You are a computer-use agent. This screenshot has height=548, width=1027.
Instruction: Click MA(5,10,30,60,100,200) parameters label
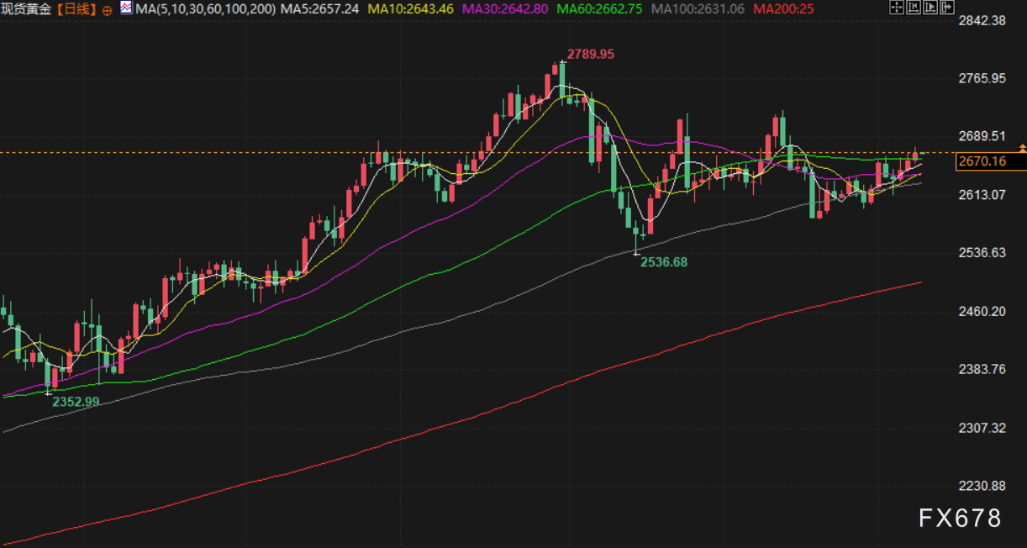tap(205, 9)
